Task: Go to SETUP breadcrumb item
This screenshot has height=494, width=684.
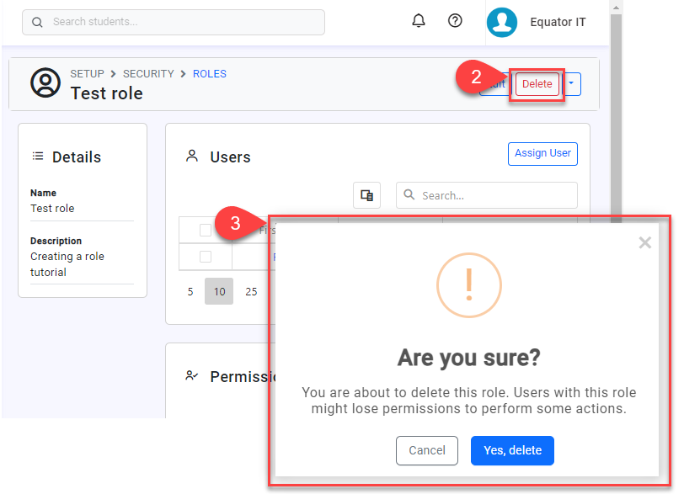Action: pyautogui.click(x=87, y=74)
